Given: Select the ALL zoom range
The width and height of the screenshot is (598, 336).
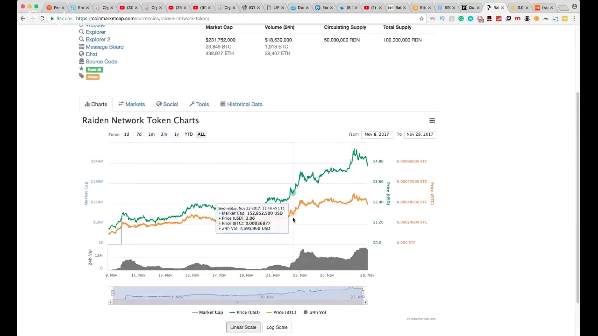Looking at the screenshot, I should [201, 134].
